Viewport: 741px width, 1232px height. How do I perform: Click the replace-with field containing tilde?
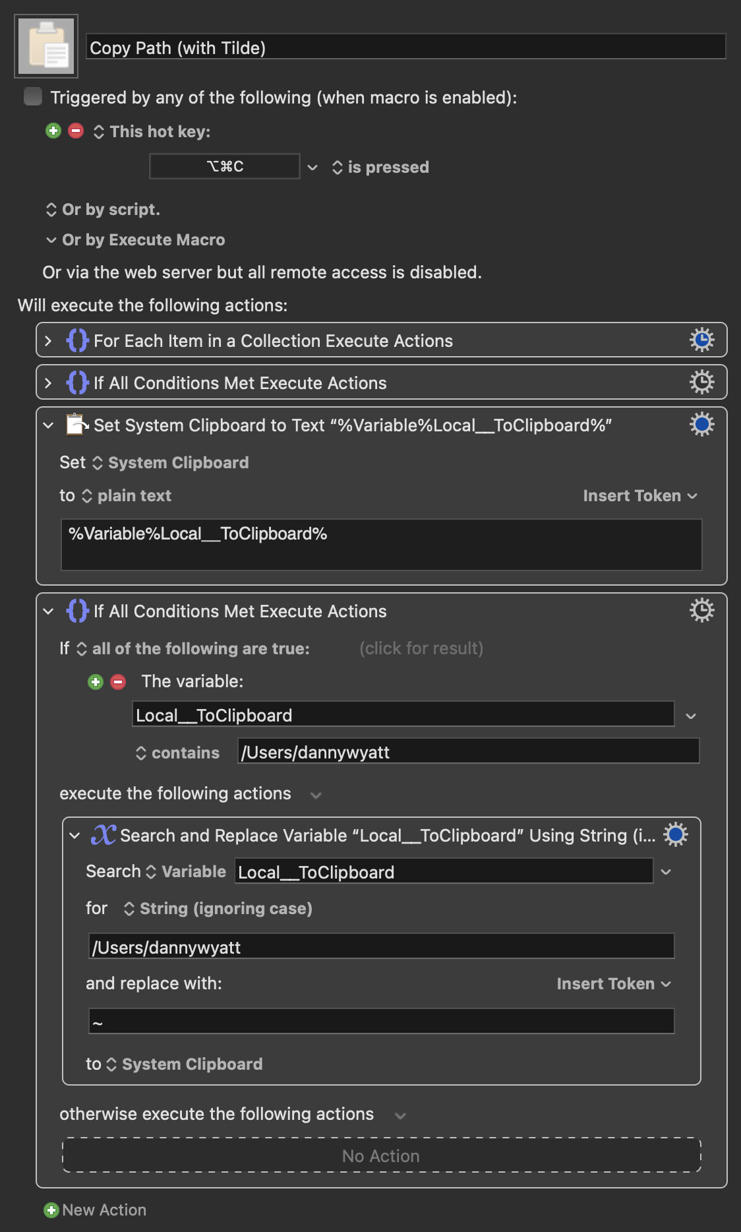tap(381, 1022)
